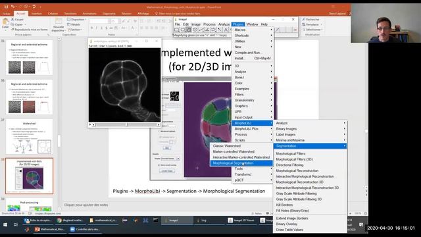Select the ImageJ Polygon selection tool
The image size is (421, 237).
(189, 30)
